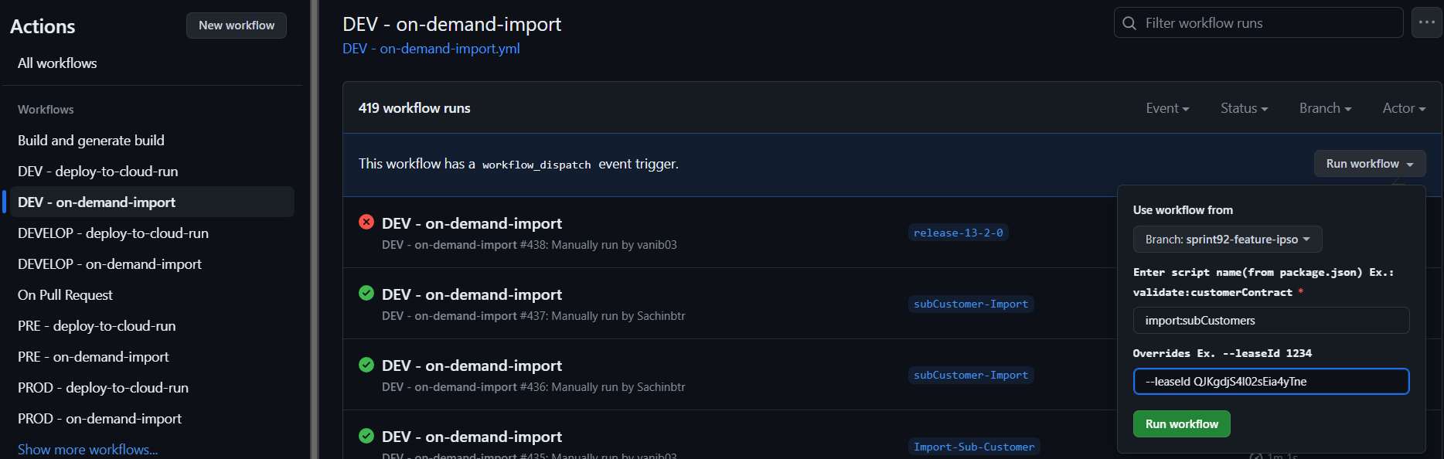
Task: Go to All workflows
Action: pyautogui.click(x=57, y=63)
